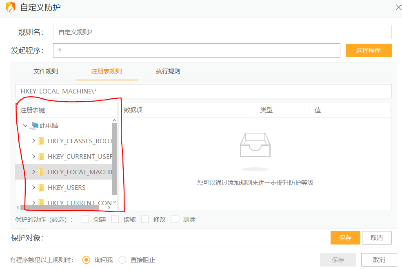The height and width of the screenshot is (269, 402).
Task: Click HKEY_USERS folder icon
Action: pyautogui.click(x=41, y=187)
